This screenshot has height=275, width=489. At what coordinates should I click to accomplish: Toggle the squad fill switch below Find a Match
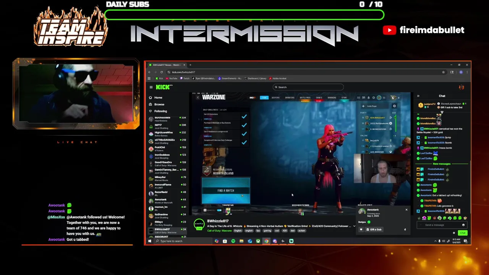click(x=219, y=210)
